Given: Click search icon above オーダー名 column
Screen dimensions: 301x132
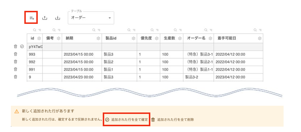Looking at the screenshot, I should 206,30.
